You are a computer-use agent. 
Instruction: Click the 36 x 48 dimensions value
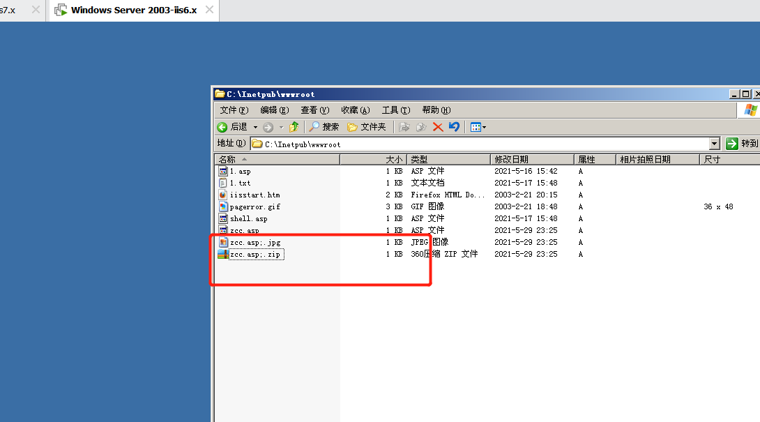[718, 206]
